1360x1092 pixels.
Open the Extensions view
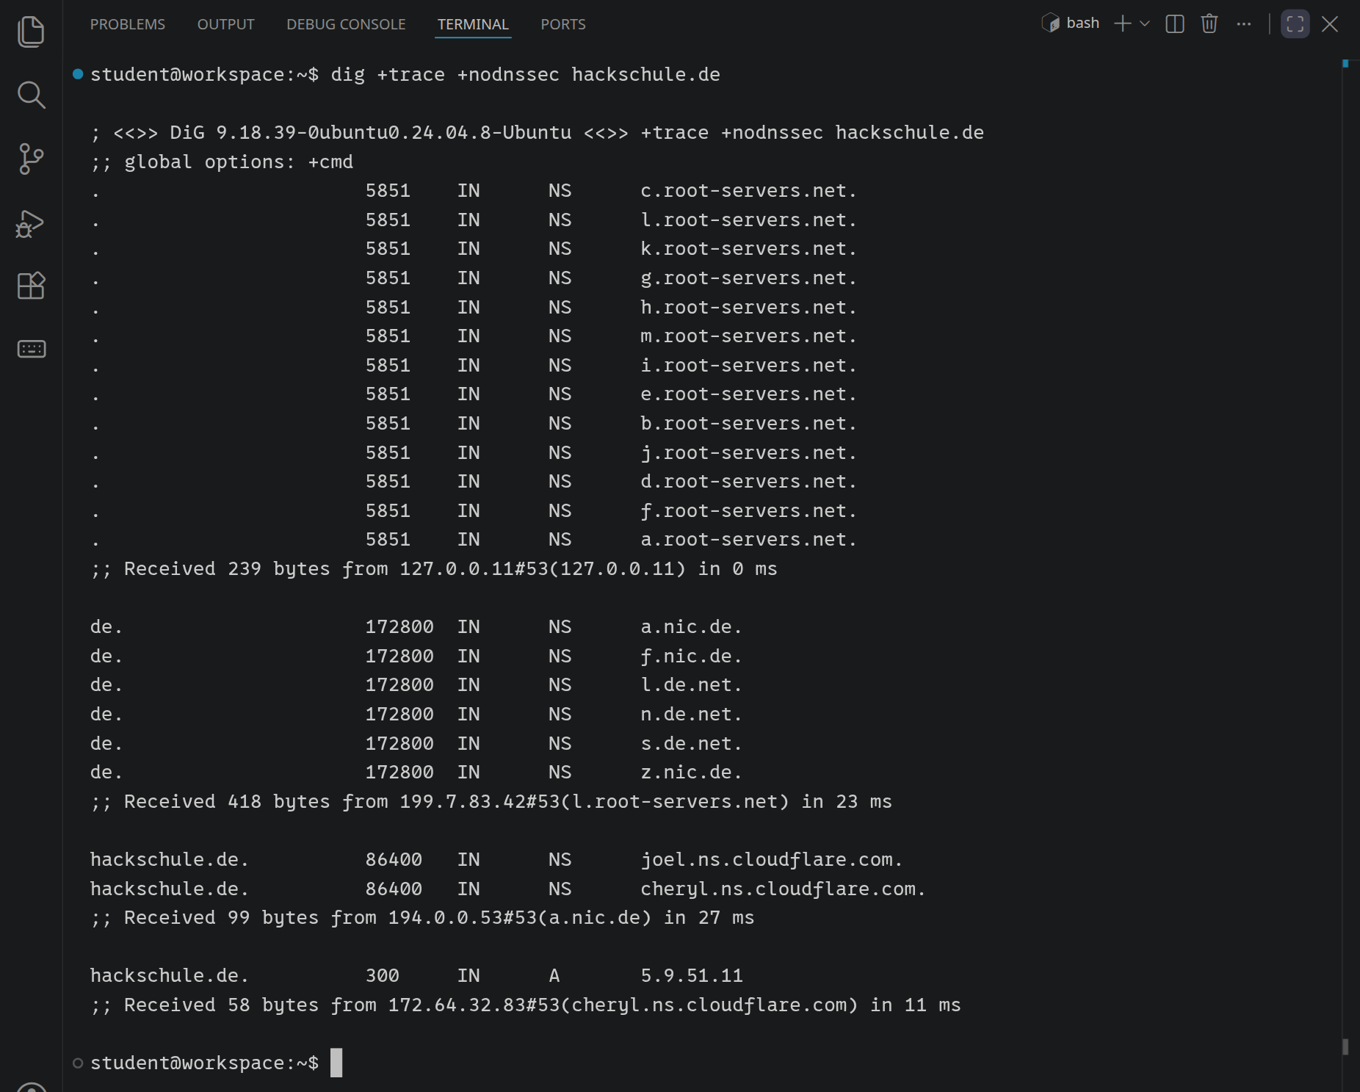tap(31, 286)
